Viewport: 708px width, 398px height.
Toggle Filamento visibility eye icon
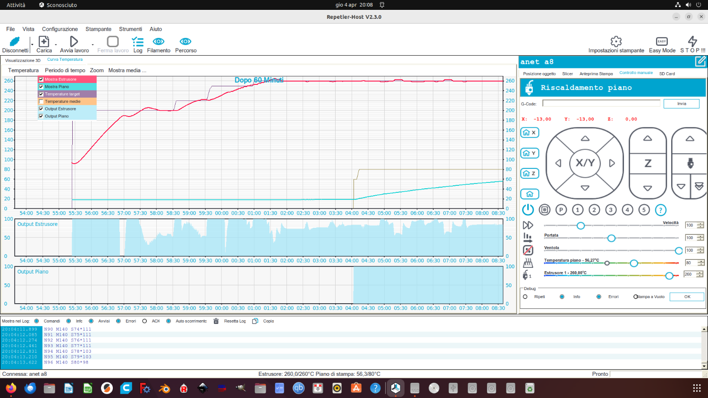point(159,42)
